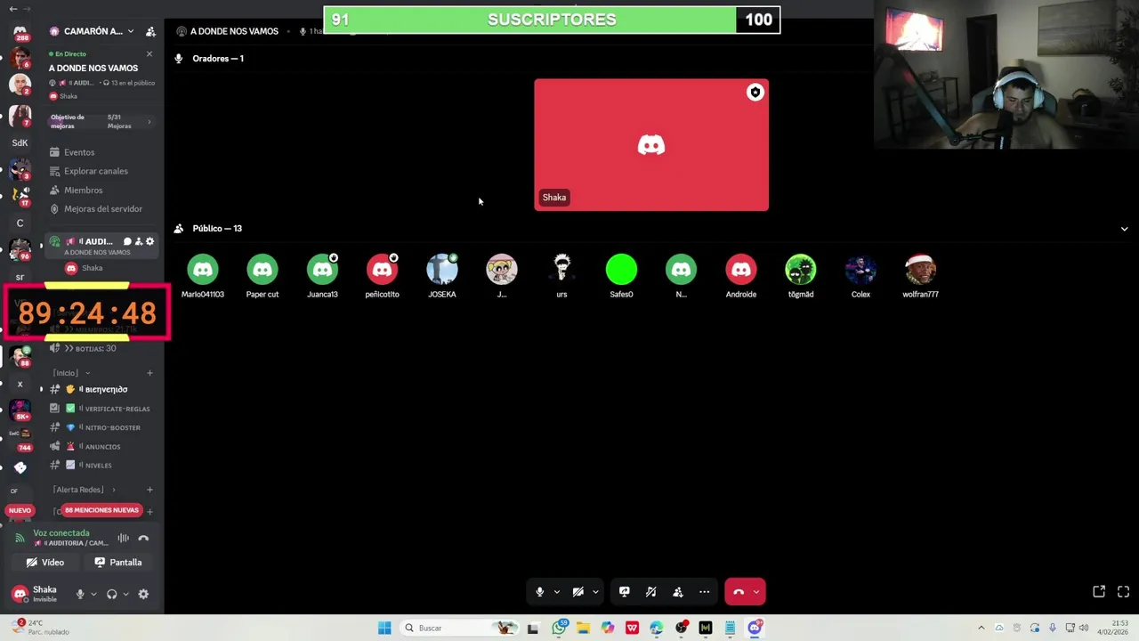Close the En Directo stage banner
Screen dimensions: 1139x641
pyautogui.click(x=149, y=54)
